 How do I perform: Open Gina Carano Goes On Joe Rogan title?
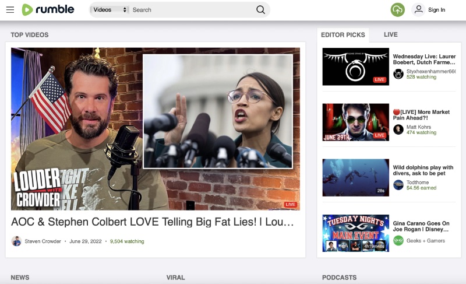[421, 226]
